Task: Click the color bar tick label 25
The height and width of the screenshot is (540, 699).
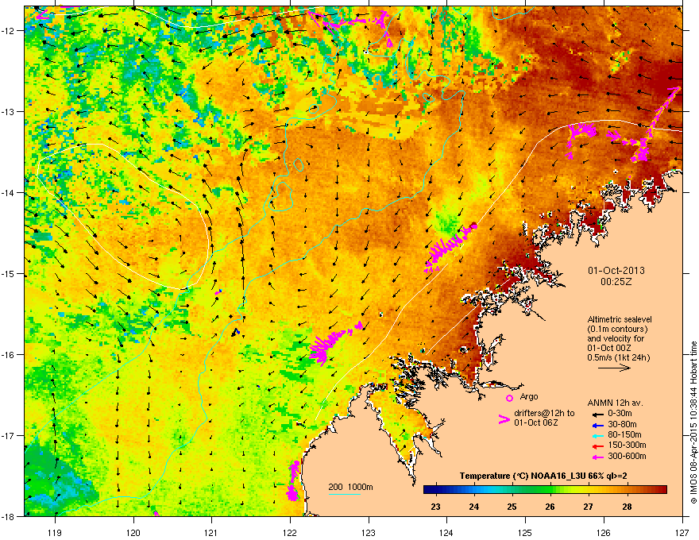Action: pos(512,507)
